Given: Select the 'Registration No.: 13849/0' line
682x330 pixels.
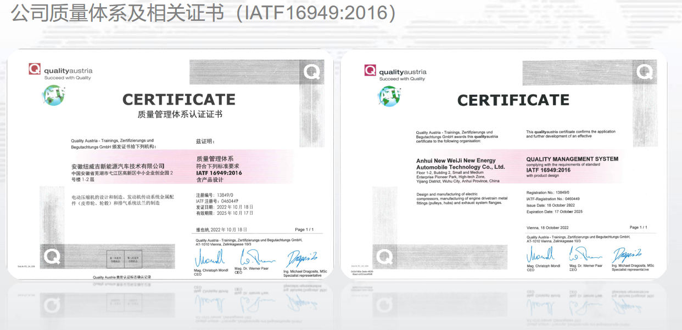Looking at the screenshot, I should pyautogui.click(x=549, y=193).
